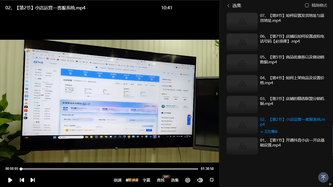Skip to the next video

click(33, 180)
